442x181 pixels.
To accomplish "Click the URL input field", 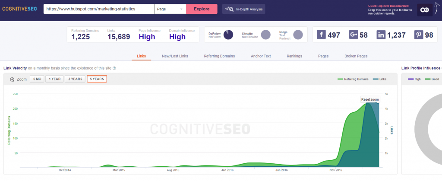I will (99, 9).
